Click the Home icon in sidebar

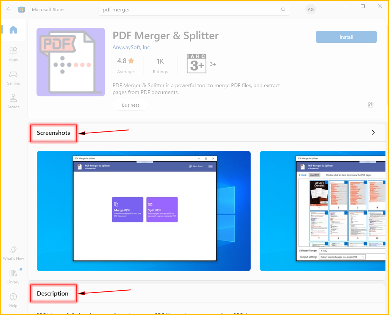point(13,30)
